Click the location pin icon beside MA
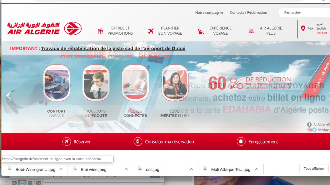 (x=303, y=28)
